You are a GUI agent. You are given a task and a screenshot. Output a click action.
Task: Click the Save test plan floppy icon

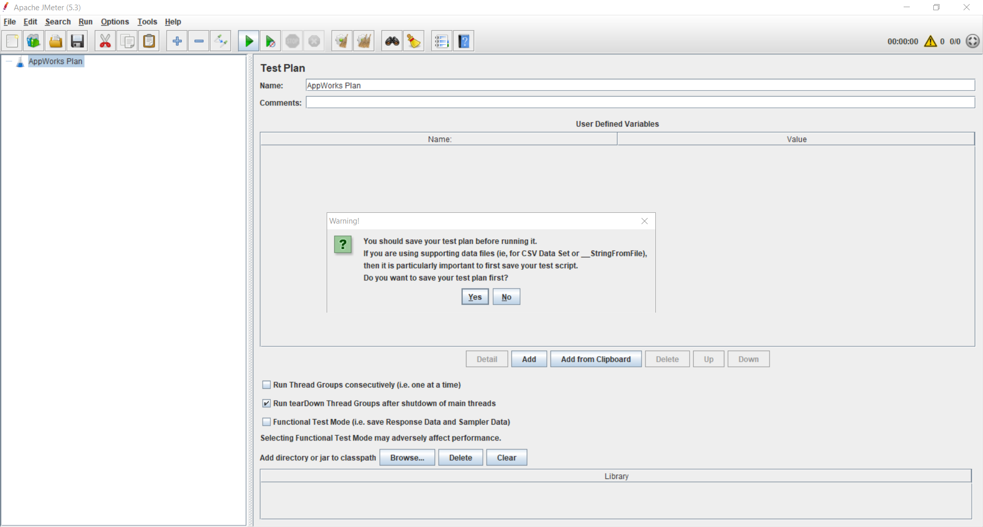pos(77,41)
